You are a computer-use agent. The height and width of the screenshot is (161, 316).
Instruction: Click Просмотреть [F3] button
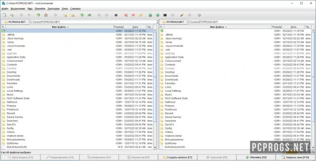coord(20,157)
